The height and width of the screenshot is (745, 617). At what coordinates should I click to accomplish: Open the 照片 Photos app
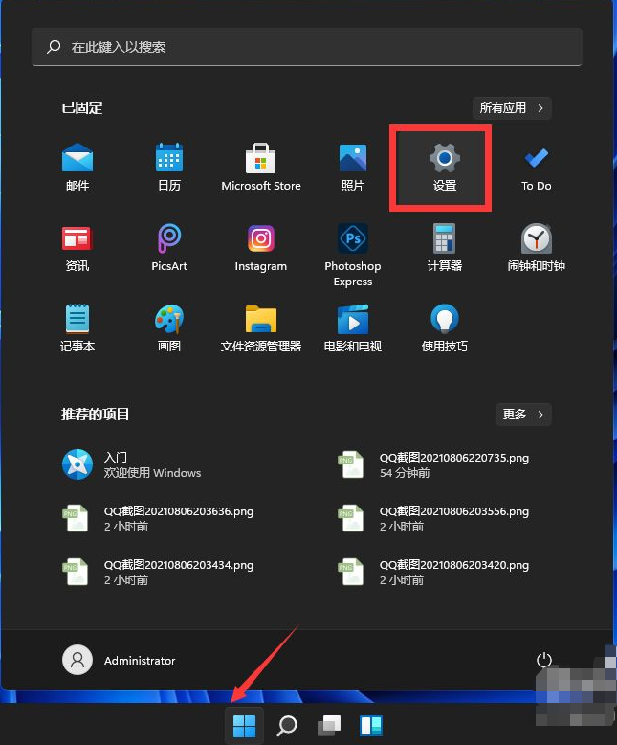coord(353,168)
